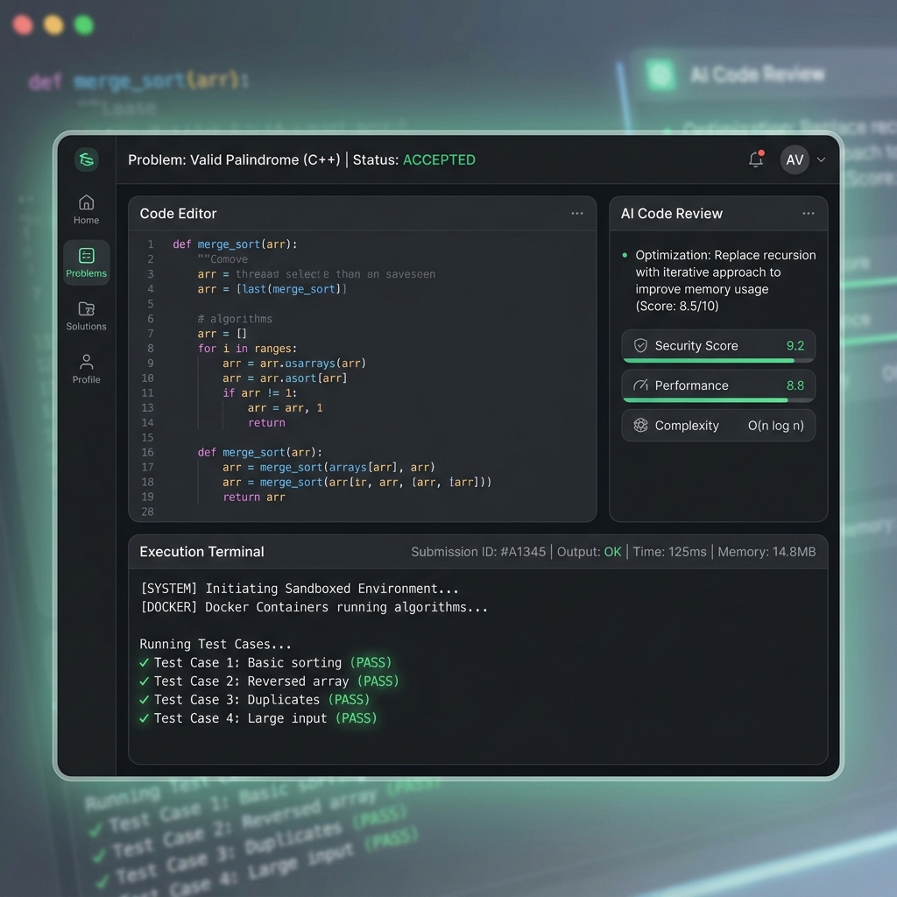Click Test Case 4 Large input line

tap(258, 718)
